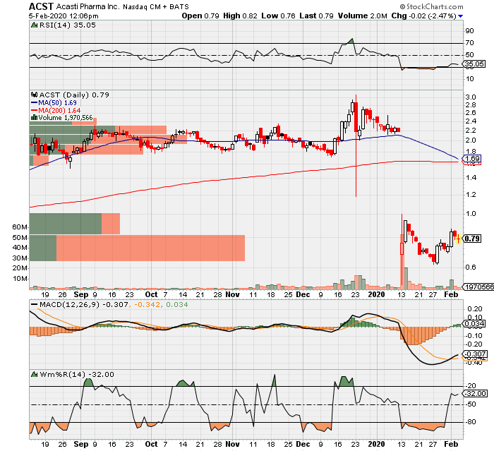Click the RSI(14) 35.05 panel label
The image size is (494, 451).
(x=67, y=25)
